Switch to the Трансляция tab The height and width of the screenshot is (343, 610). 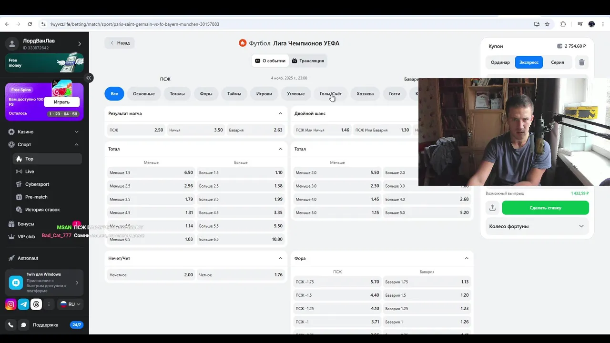tap(308, 61)
